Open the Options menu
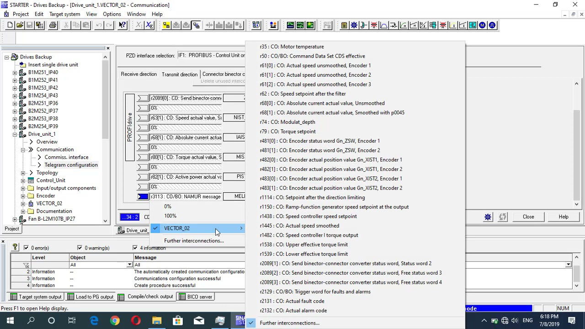Screen dimensions: 585x329 tap(112, 14)
